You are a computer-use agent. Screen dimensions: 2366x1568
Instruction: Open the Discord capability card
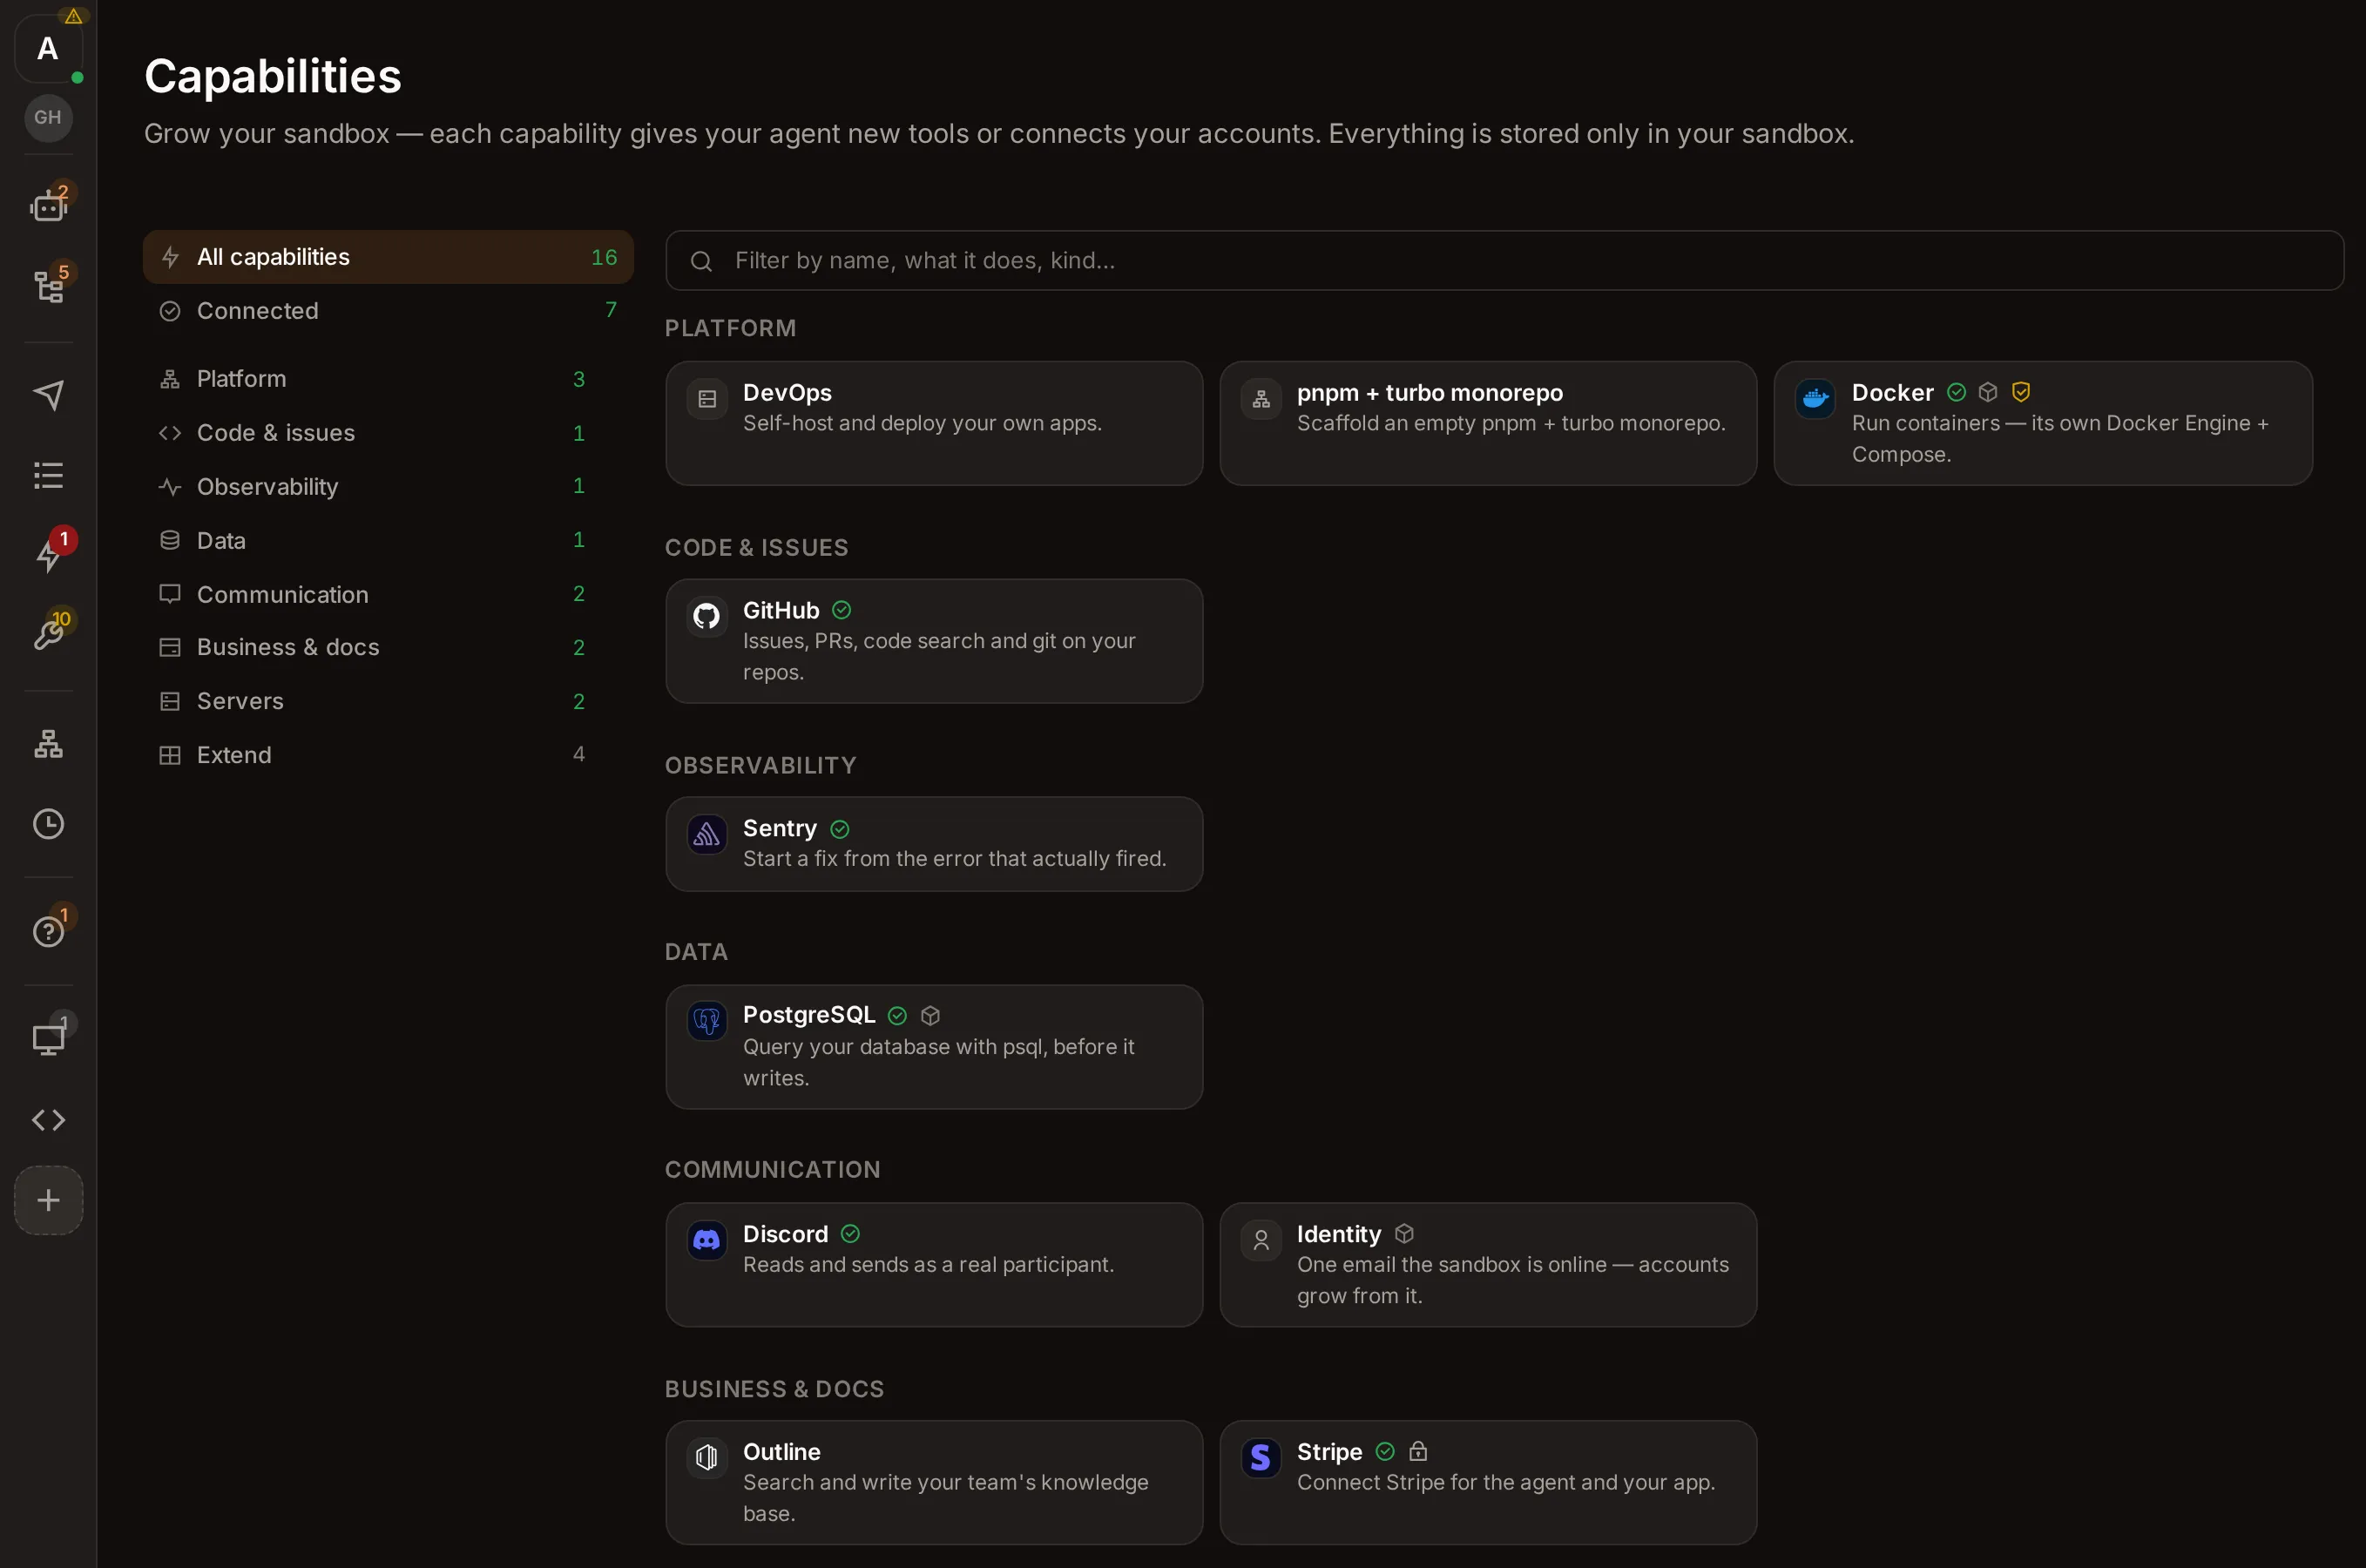(934, 1265)
